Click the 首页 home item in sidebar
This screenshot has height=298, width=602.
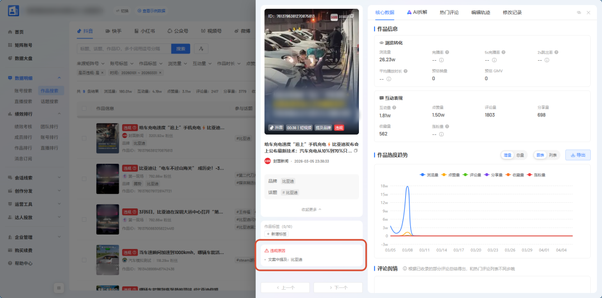pos(19,32)
